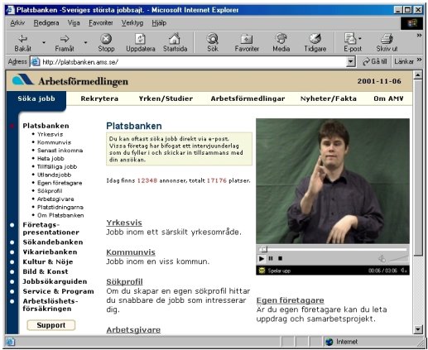
Task: Open the Redigera menu
Action: point(46,23)
